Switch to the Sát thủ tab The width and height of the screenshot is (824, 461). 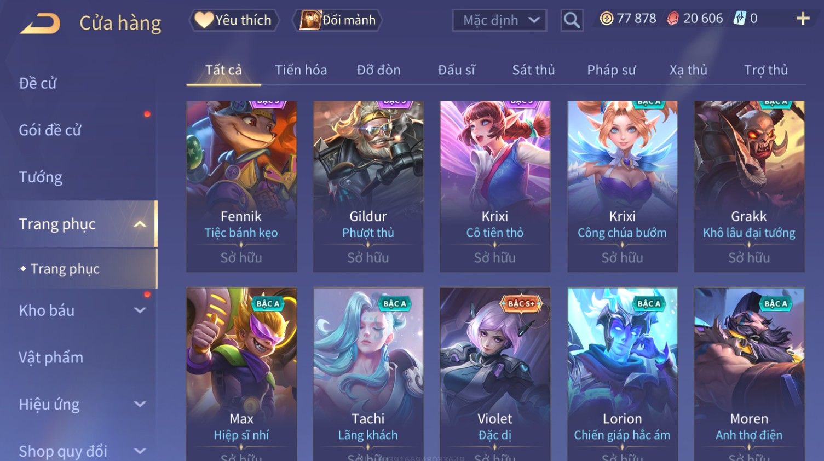533,70
